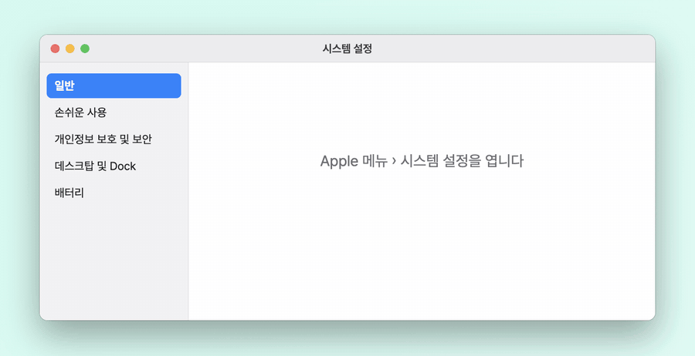The image size is (695, 356).
Task: Open 손쉬운 사용 settings
Action: pyautogui.click(x=114, y=113)
